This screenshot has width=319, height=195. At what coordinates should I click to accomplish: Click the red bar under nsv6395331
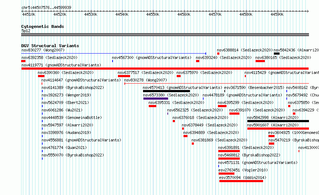tap(152, 106)
